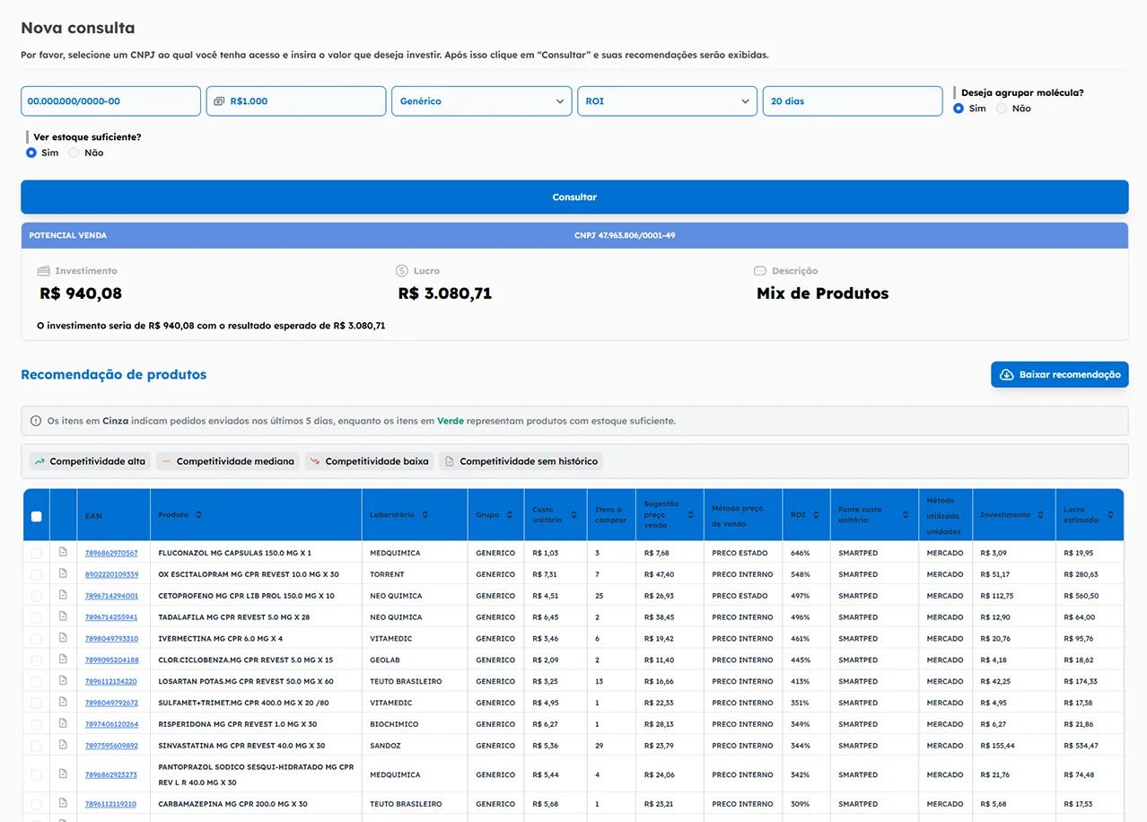Click document icon in TADALAFILA row
1147x822 pixels.
pos(63,616)
